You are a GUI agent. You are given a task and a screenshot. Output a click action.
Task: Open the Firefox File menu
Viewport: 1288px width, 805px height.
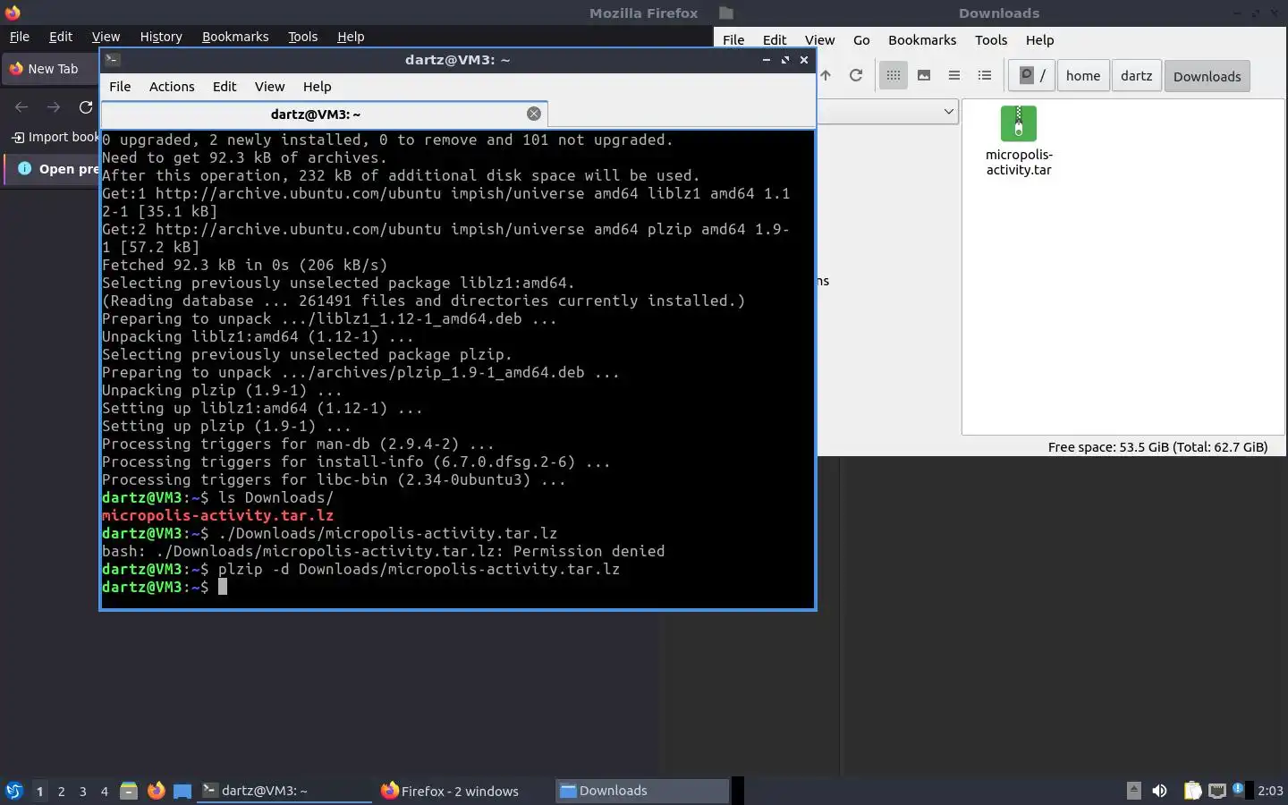(x=19, y=37)
